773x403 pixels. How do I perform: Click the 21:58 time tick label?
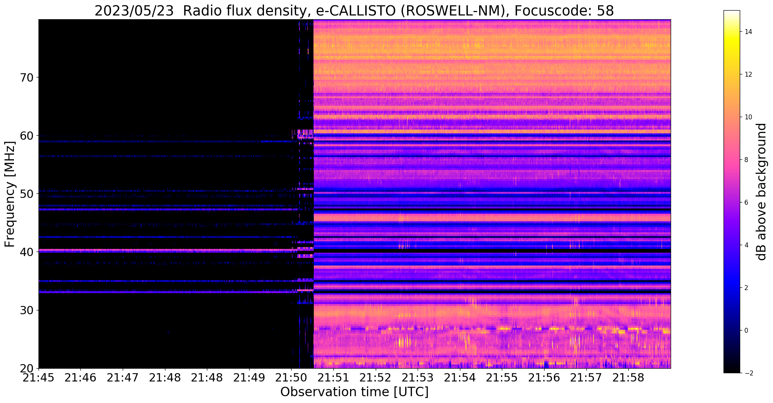point(628,377)
